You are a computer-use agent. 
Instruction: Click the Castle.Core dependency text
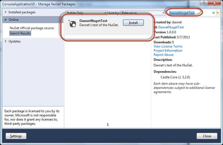tap(175, 77)
